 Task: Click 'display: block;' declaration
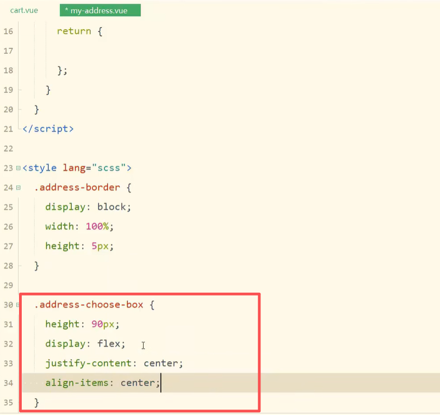click(x=88, y=207)
